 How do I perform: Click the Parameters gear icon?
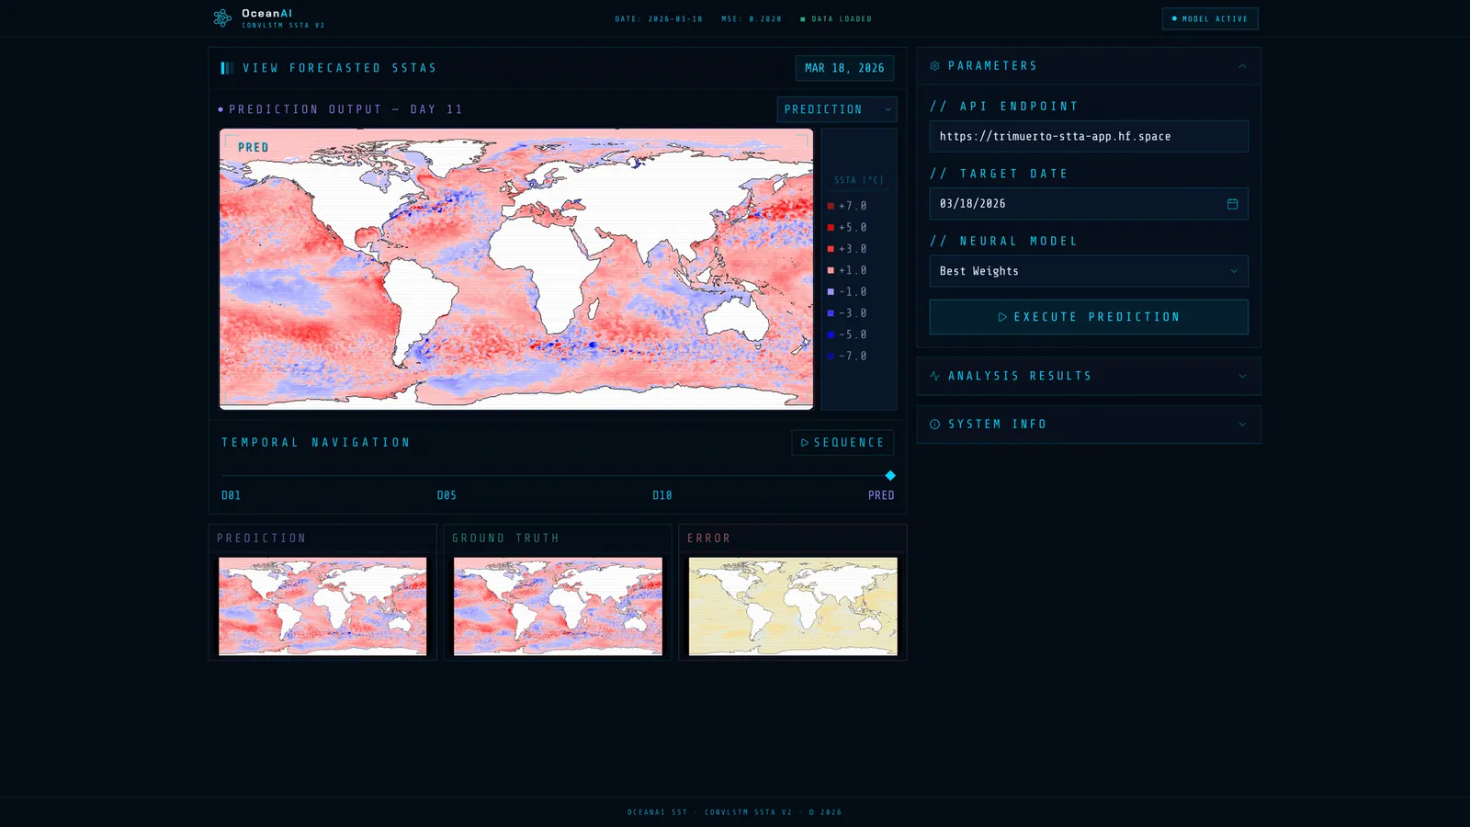pos(934,66)
